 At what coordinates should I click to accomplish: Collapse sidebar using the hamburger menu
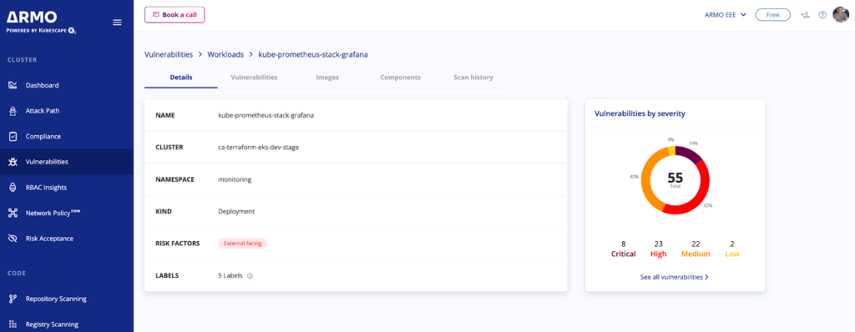117,23
